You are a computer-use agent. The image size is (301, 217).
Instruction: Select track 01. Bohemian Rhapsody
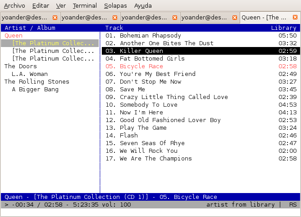click(201, 35)
